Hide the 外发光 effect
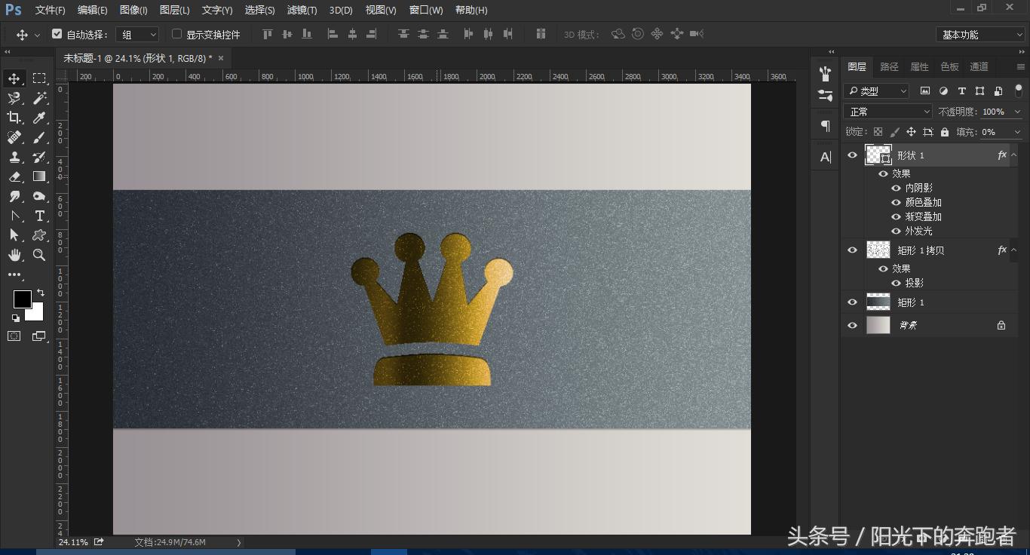Viewport: 1030px width, 555px height. click(897, 231)
